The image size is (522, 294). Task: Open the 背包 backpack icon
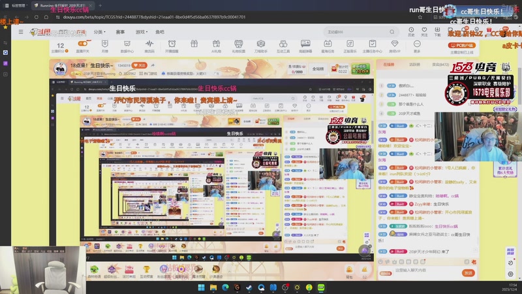pos(349,271)
